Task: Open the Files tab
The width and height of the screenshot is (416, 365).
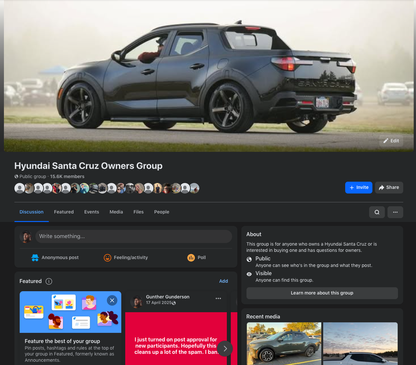Action: click(x=139, y=212)
